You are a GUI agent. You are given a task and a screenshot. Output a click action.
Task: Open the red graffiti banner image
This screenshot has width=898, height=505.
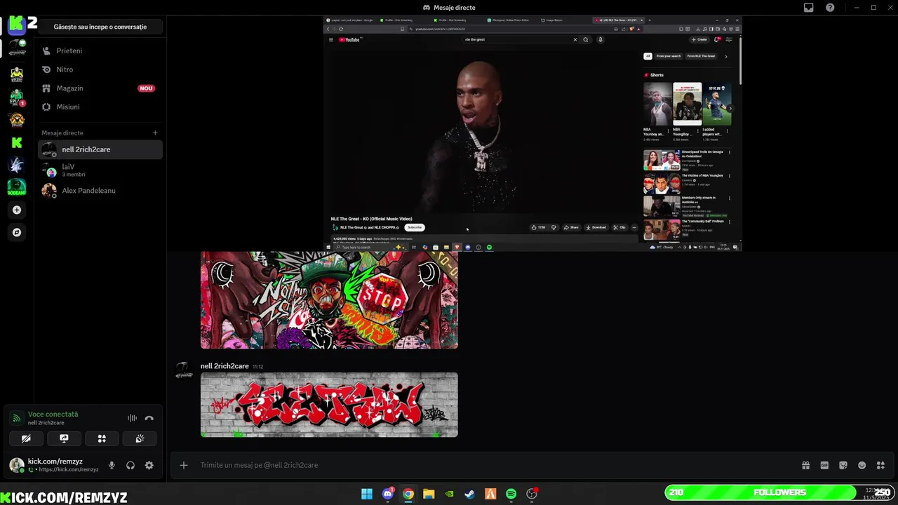pos(329,405)
